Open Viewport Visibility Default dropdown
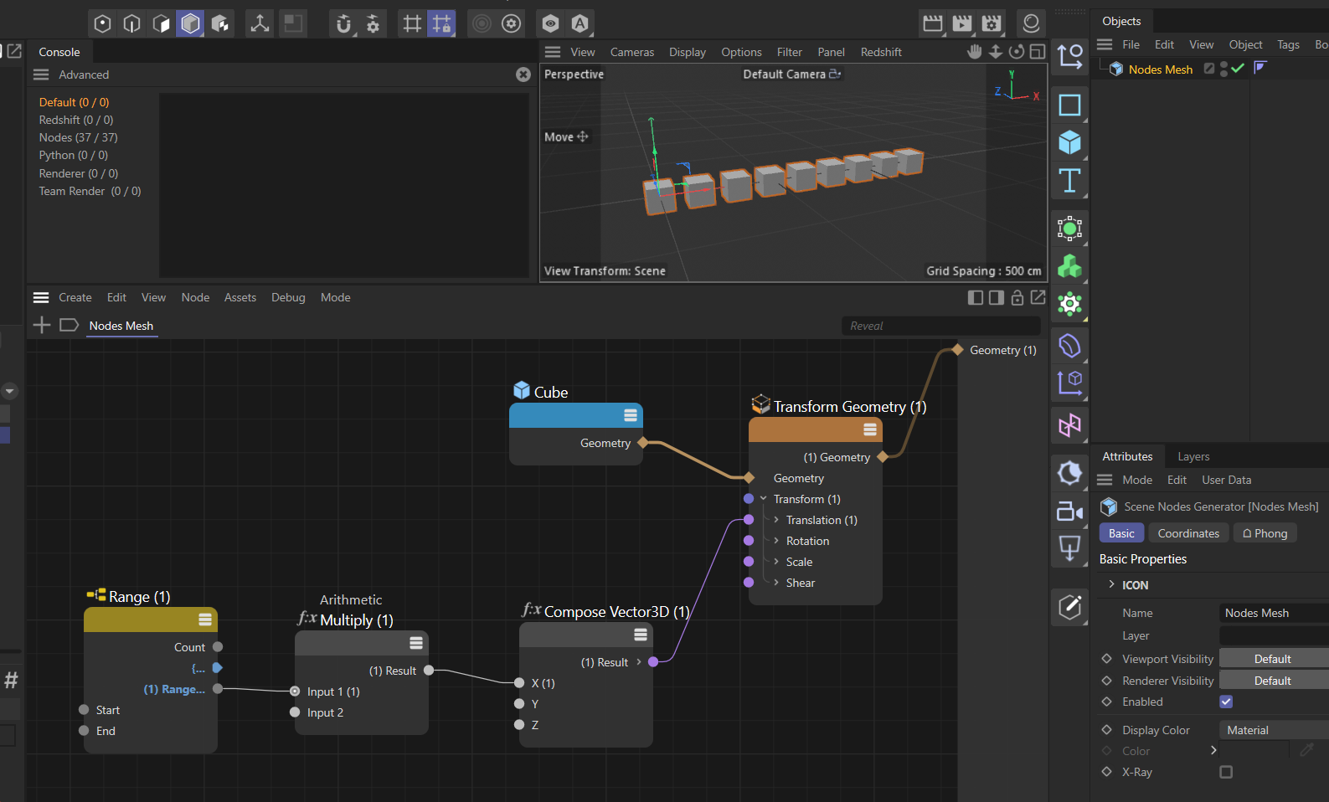 click(x=1274, y=659)
